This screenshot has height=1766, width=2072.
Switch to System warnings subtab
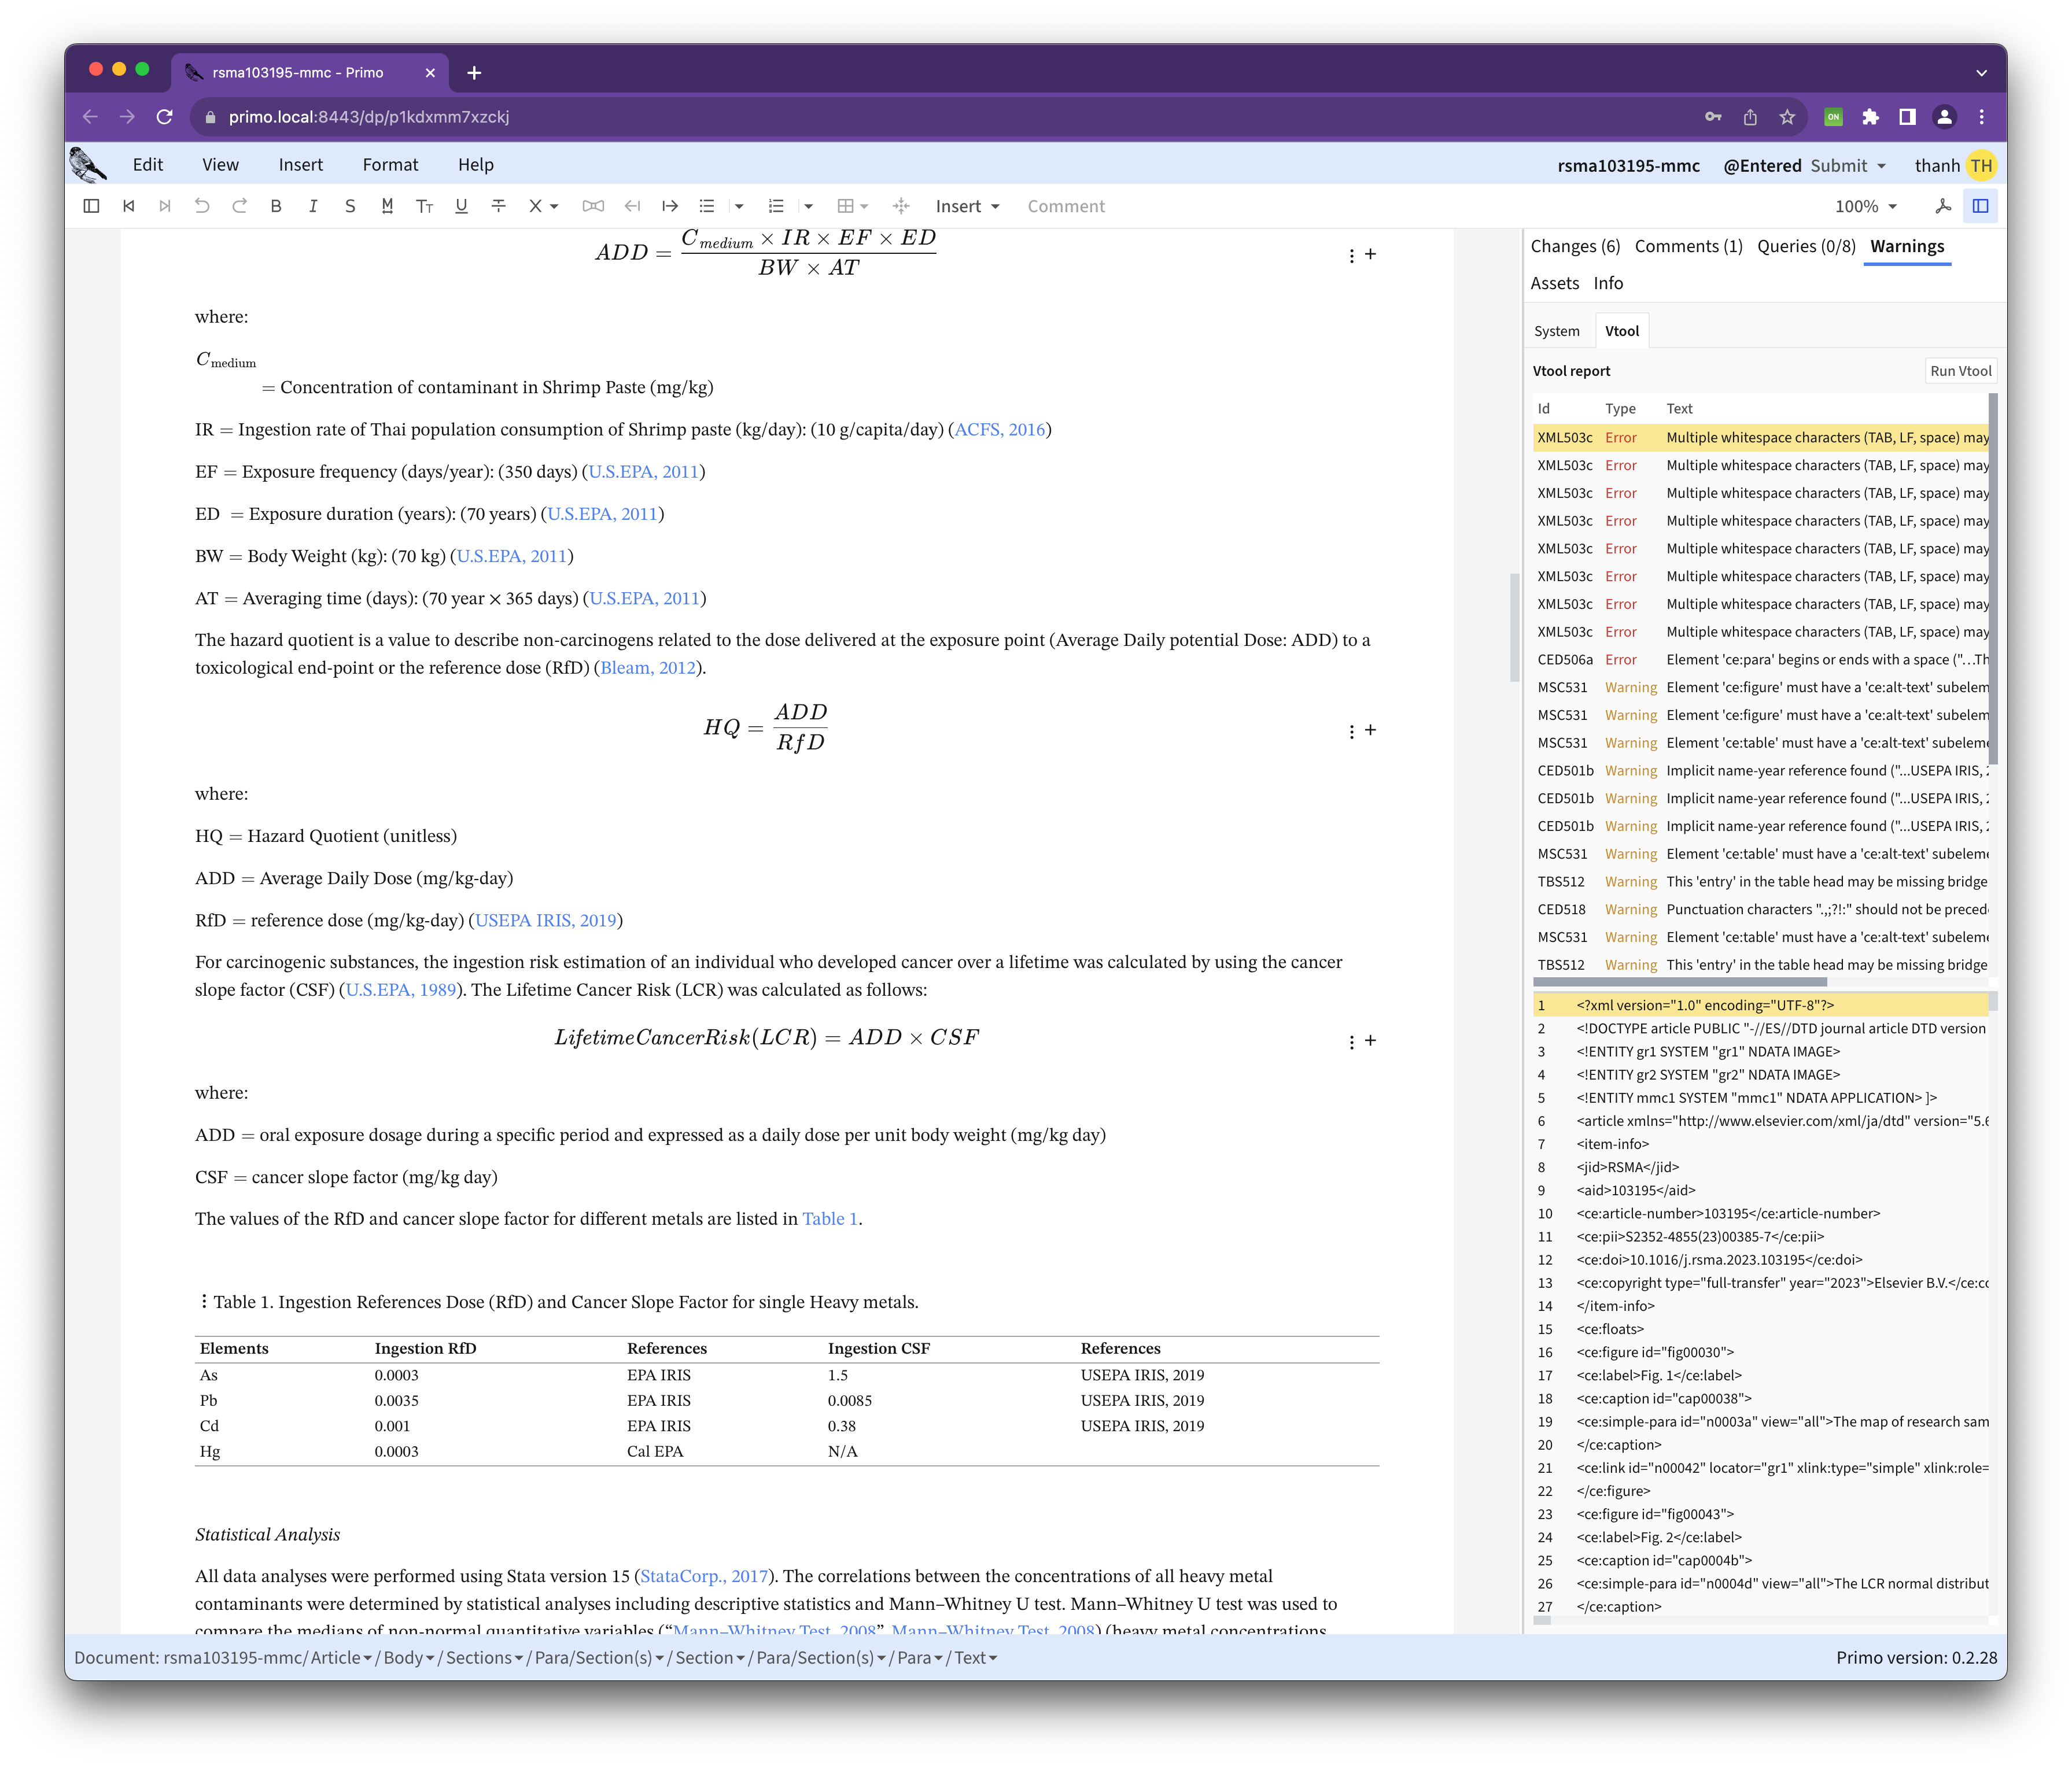1556,331
